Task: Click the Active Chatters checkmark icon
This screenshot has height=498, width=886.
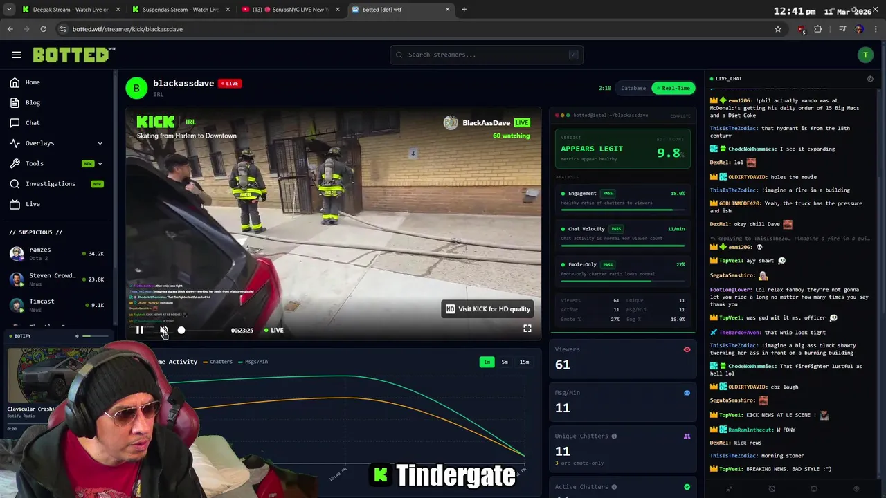Action: click(x=687, y=487)
